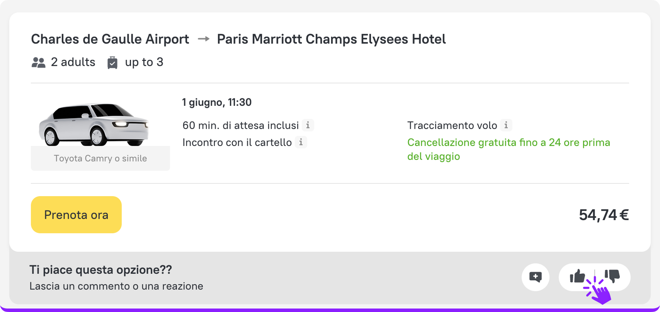Image resolution: width=660 pixels, height=312 pixels.
Task: Click the add comment speech bubble icon
Action: 536,277
